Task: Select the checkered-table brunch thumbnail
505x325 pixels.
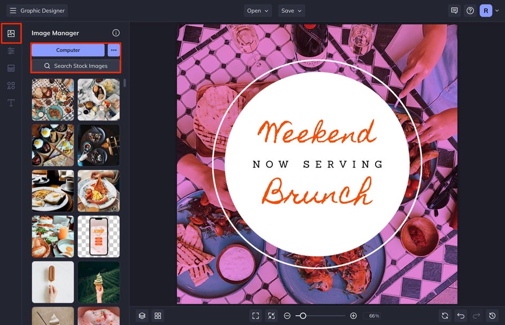Action: pos(53,100)
